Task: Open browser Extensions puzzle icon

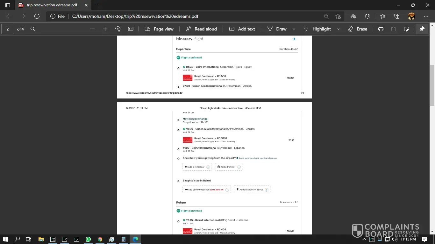Action: coord(367,16)
